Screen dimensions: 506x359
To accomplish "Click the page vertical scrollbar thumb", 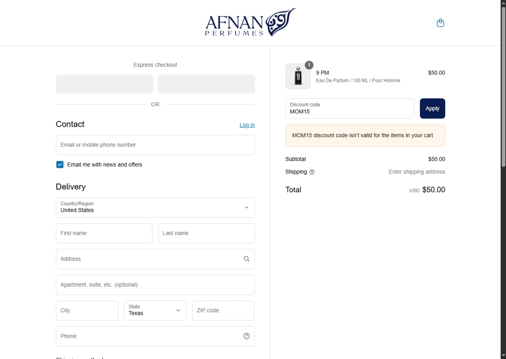I will point(503,86).
